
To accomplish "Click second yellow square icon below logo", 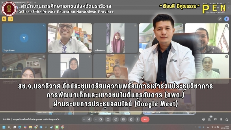I will click(11, 19).
